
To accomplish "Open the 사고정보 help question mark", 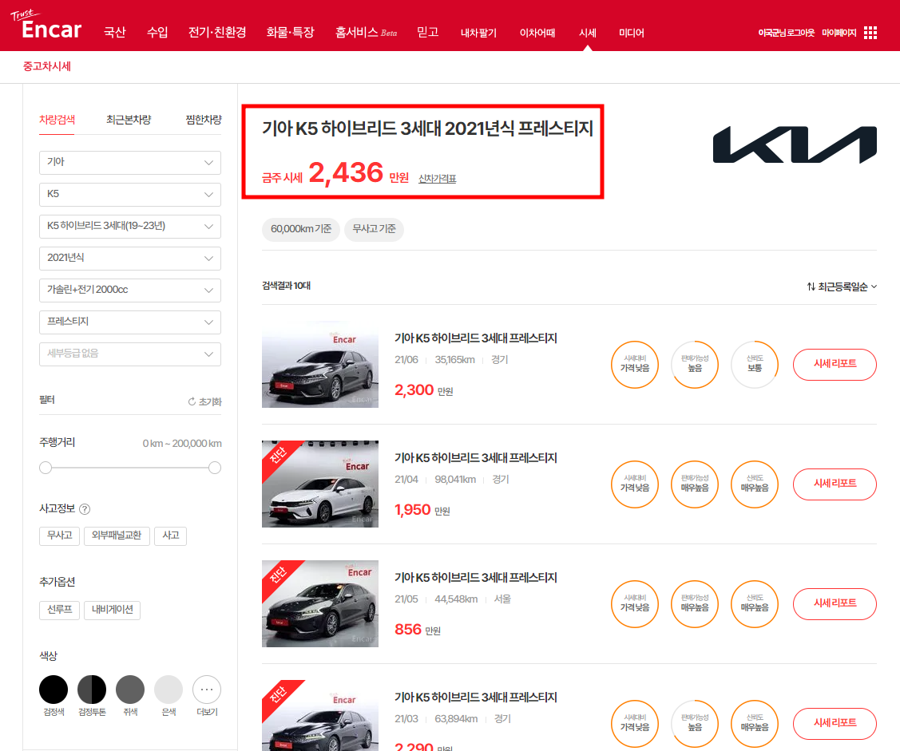I will coord(85,509).
